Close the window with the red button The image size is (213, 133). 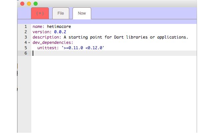click(x=22, y=4)
